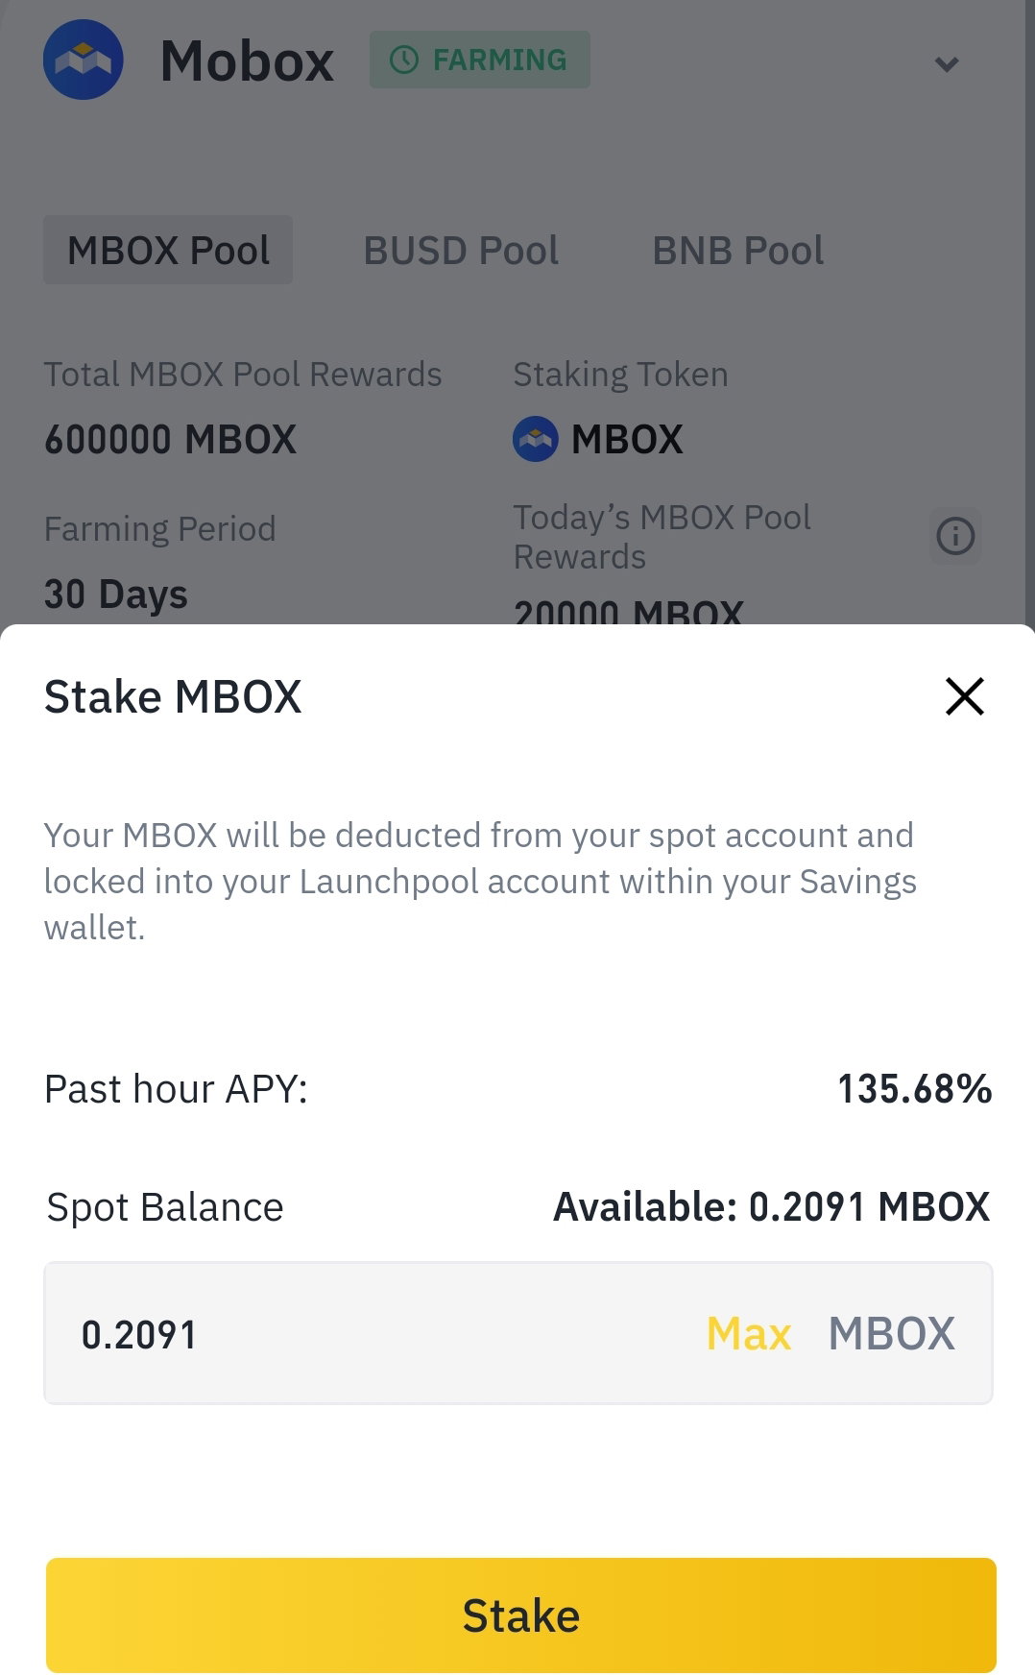This screenshot has height=1675, width=1035.
Task: Click the clock icon in FARMING badge
Action: click(x=404, y=60)
